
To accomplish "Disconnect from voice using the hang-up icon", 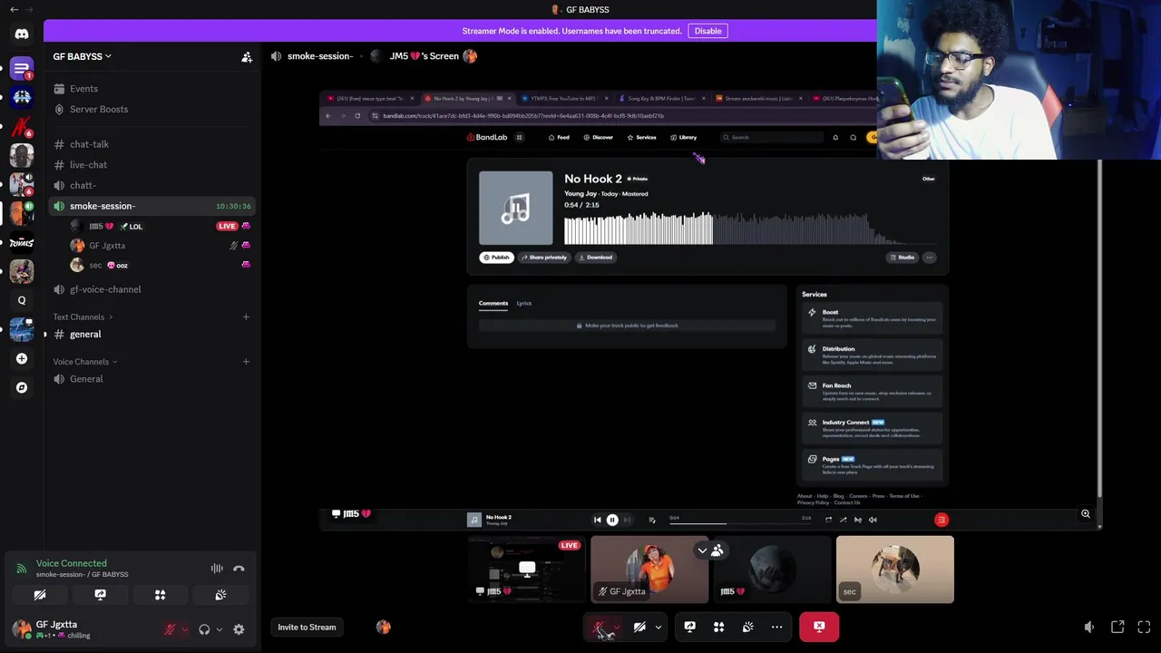I will point(239,569).
